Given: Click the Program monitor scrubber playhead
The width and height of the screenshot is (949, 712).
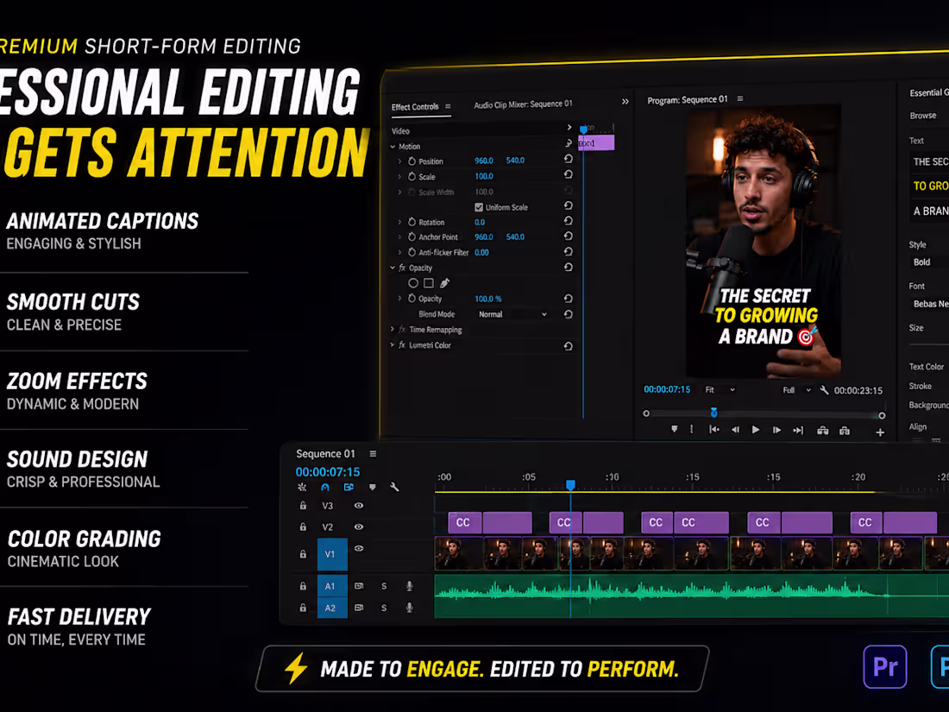Looking at the screenshot, I should pos(714,413).
